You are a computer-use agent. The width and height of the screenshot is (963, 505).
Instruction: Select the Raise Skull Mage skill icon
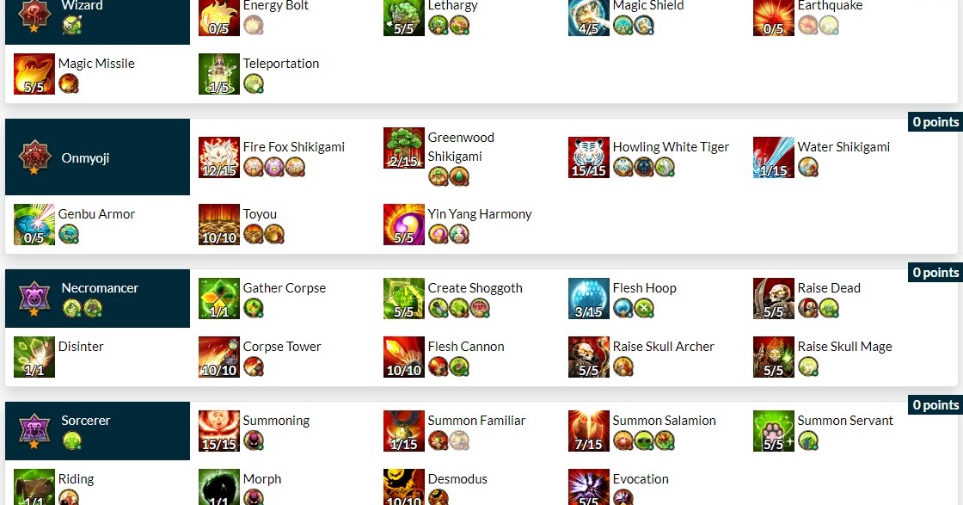coord(774,357)
